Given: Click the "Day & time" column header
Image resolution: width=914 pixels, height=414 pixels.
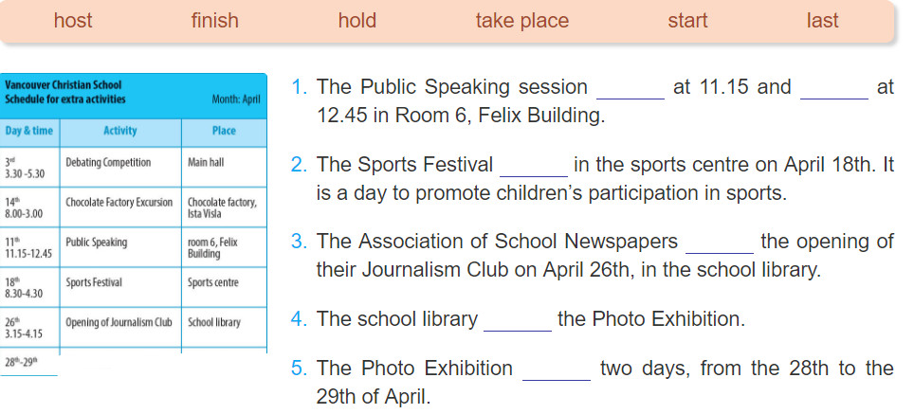Looking at the screenshot, I should click(29, 132).
